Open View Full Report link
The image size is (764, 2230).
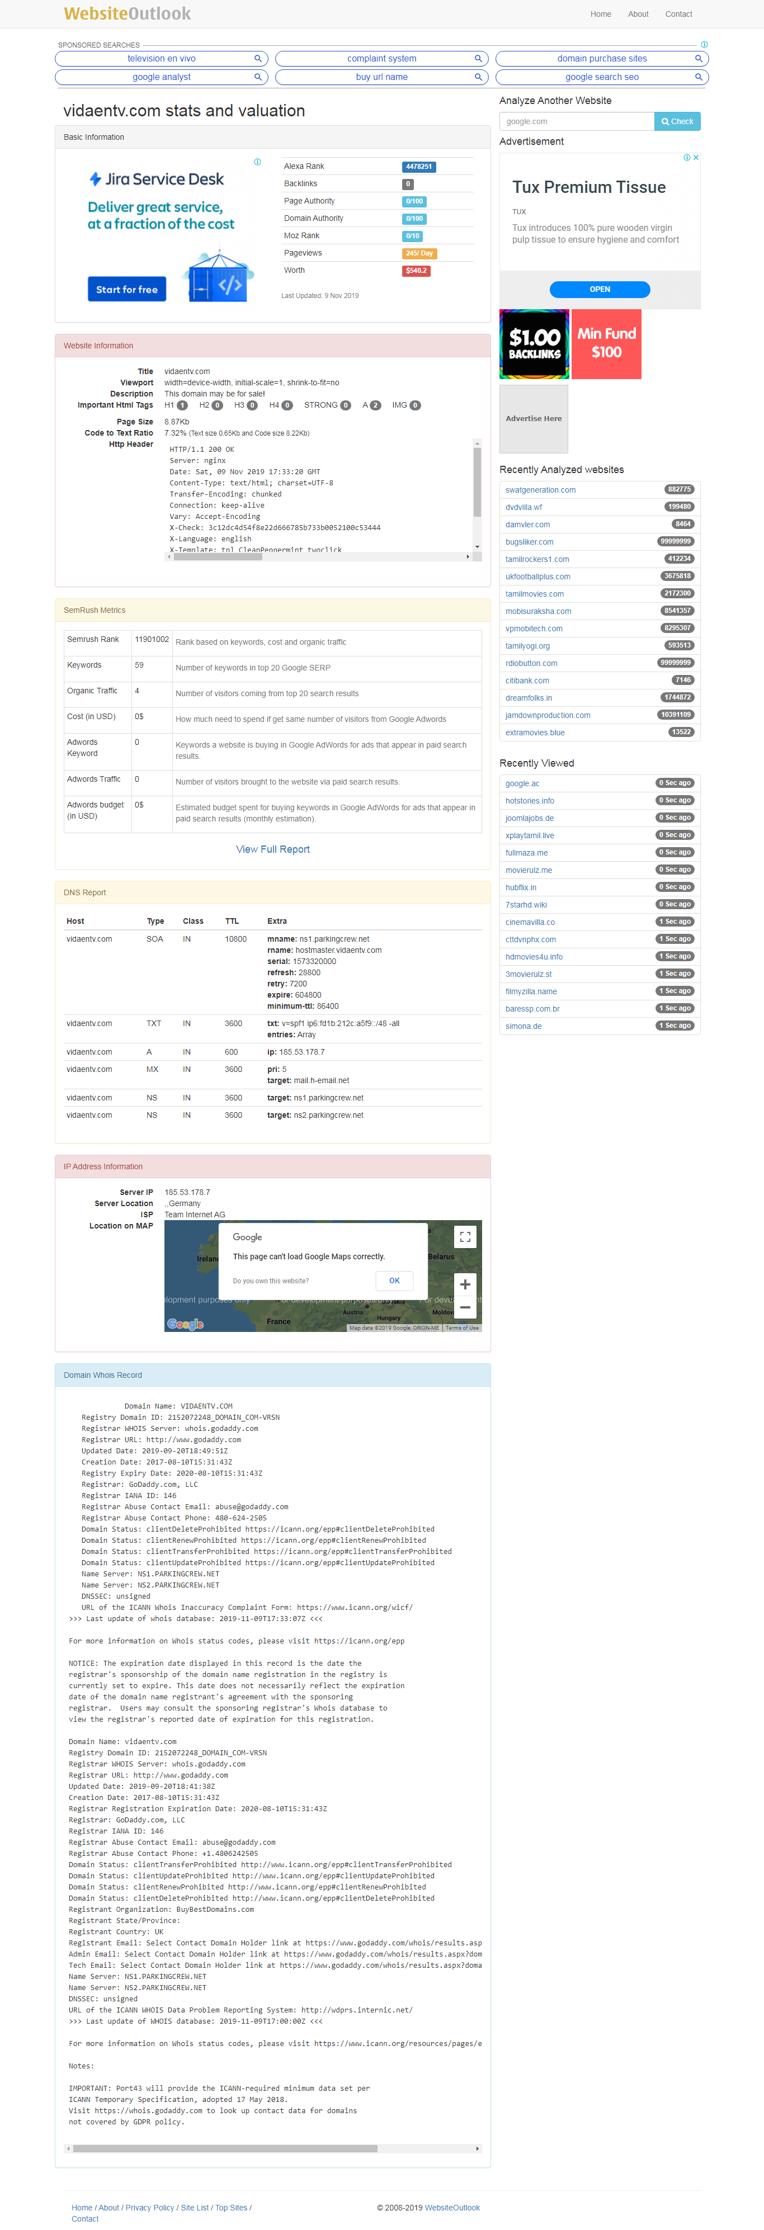273,849
